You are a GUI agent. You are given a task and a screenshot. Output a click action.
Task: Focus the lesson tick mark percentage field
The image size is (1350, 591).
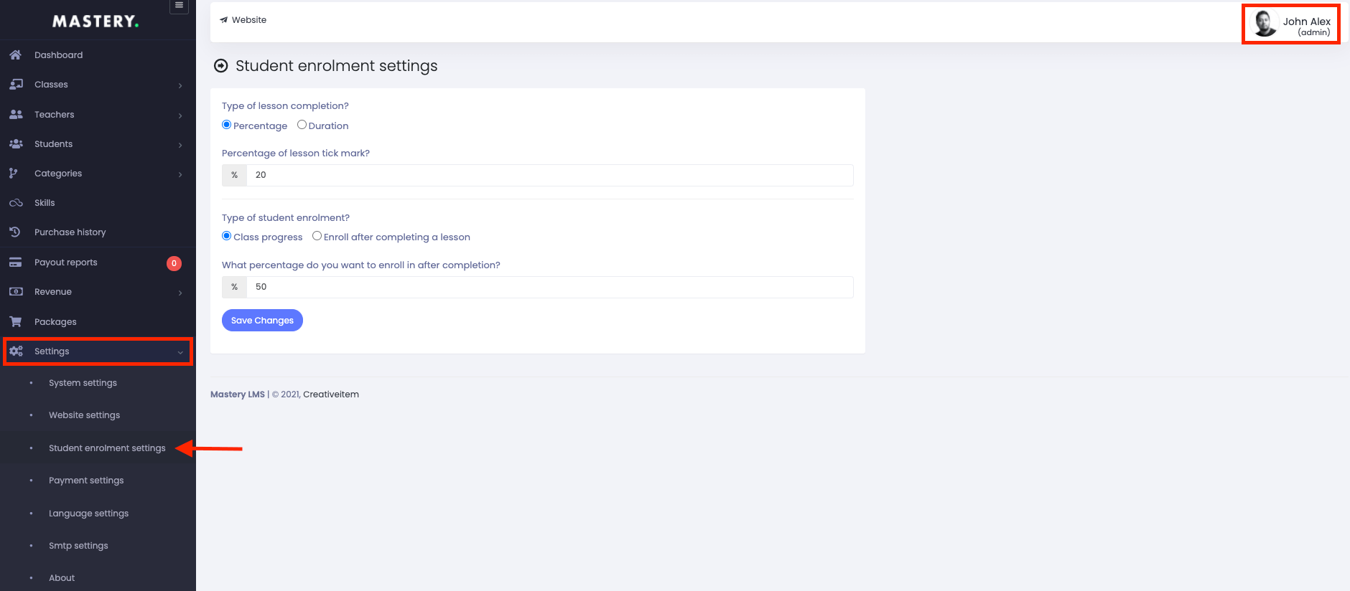(549, 175)
